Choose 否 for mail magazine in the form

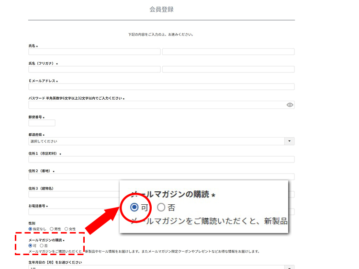tap(42, 246)
